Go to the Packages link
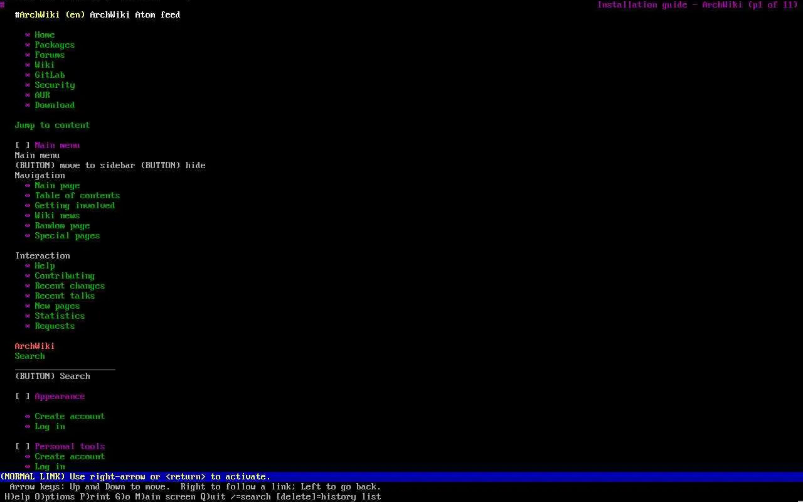803x502 pixels. [55, 45]
